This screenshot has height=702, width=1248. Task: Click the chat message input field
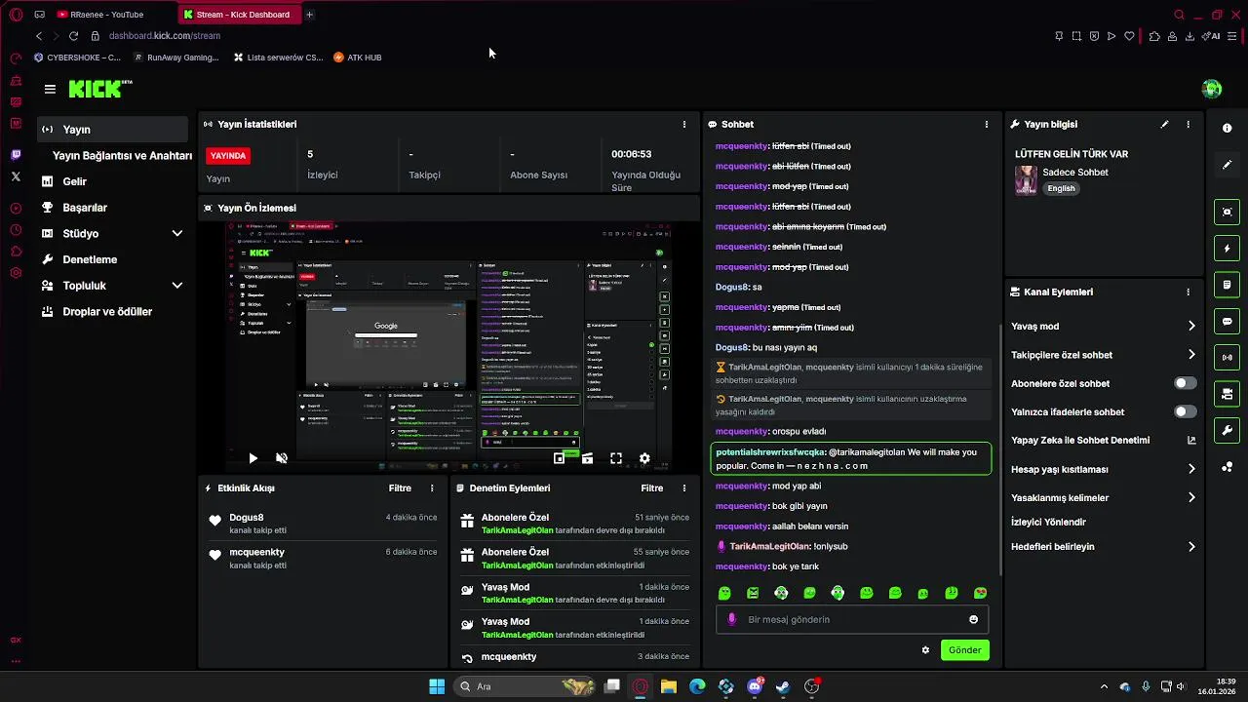[x=852, y=619]
